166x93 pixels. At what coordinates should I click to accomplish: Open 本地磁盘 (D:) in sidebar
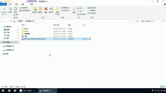(10, 50)
